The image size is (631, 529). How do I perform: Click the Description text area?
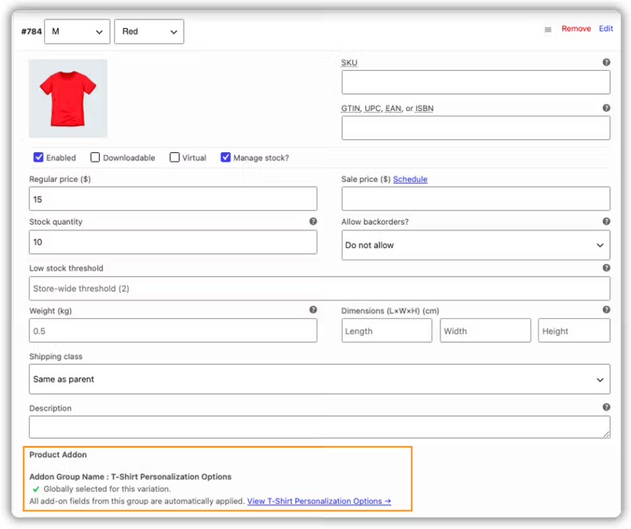click(320, 427)
